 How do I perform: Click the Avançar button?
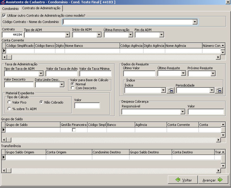click(x=212, y=180)
